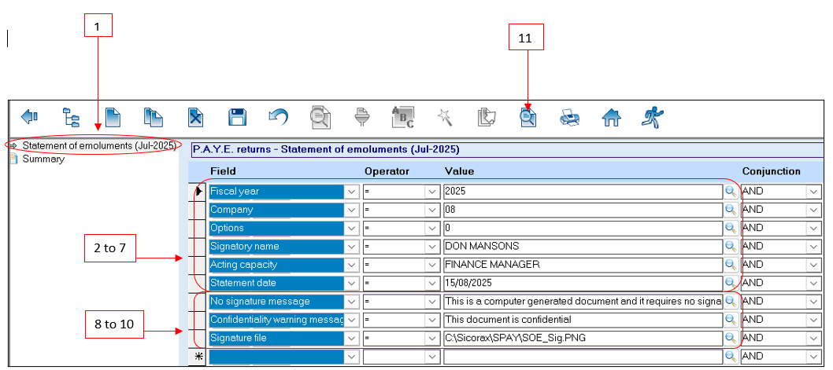Image resolution: width=833 pixels, height=370 pixels.
Task: Click the greyed-out filter funnel icon
Action: point(362,117)
